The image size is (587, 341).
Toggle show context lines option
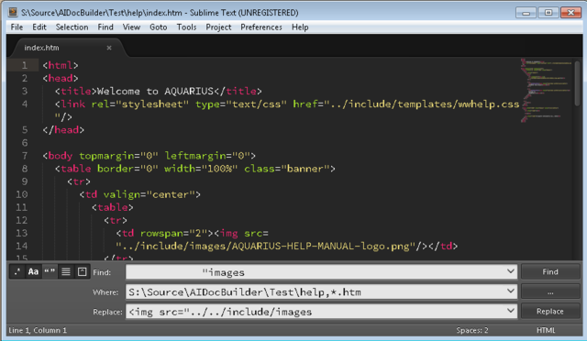pyautogui.click(x=66, y=272)
